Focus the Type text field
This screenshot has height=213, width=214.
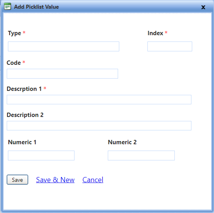click(63, 46)
